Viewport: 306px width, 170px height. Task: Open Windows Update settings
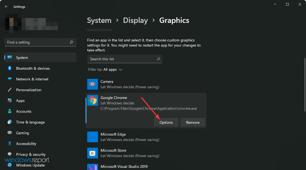[x=40, y=165]
